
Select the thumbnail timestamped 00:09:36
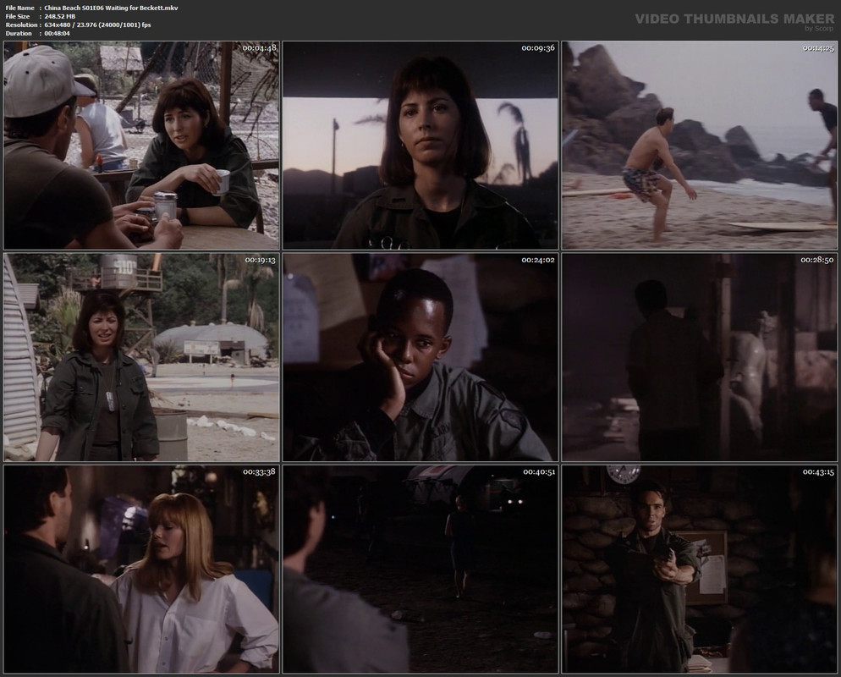point(420,146)
